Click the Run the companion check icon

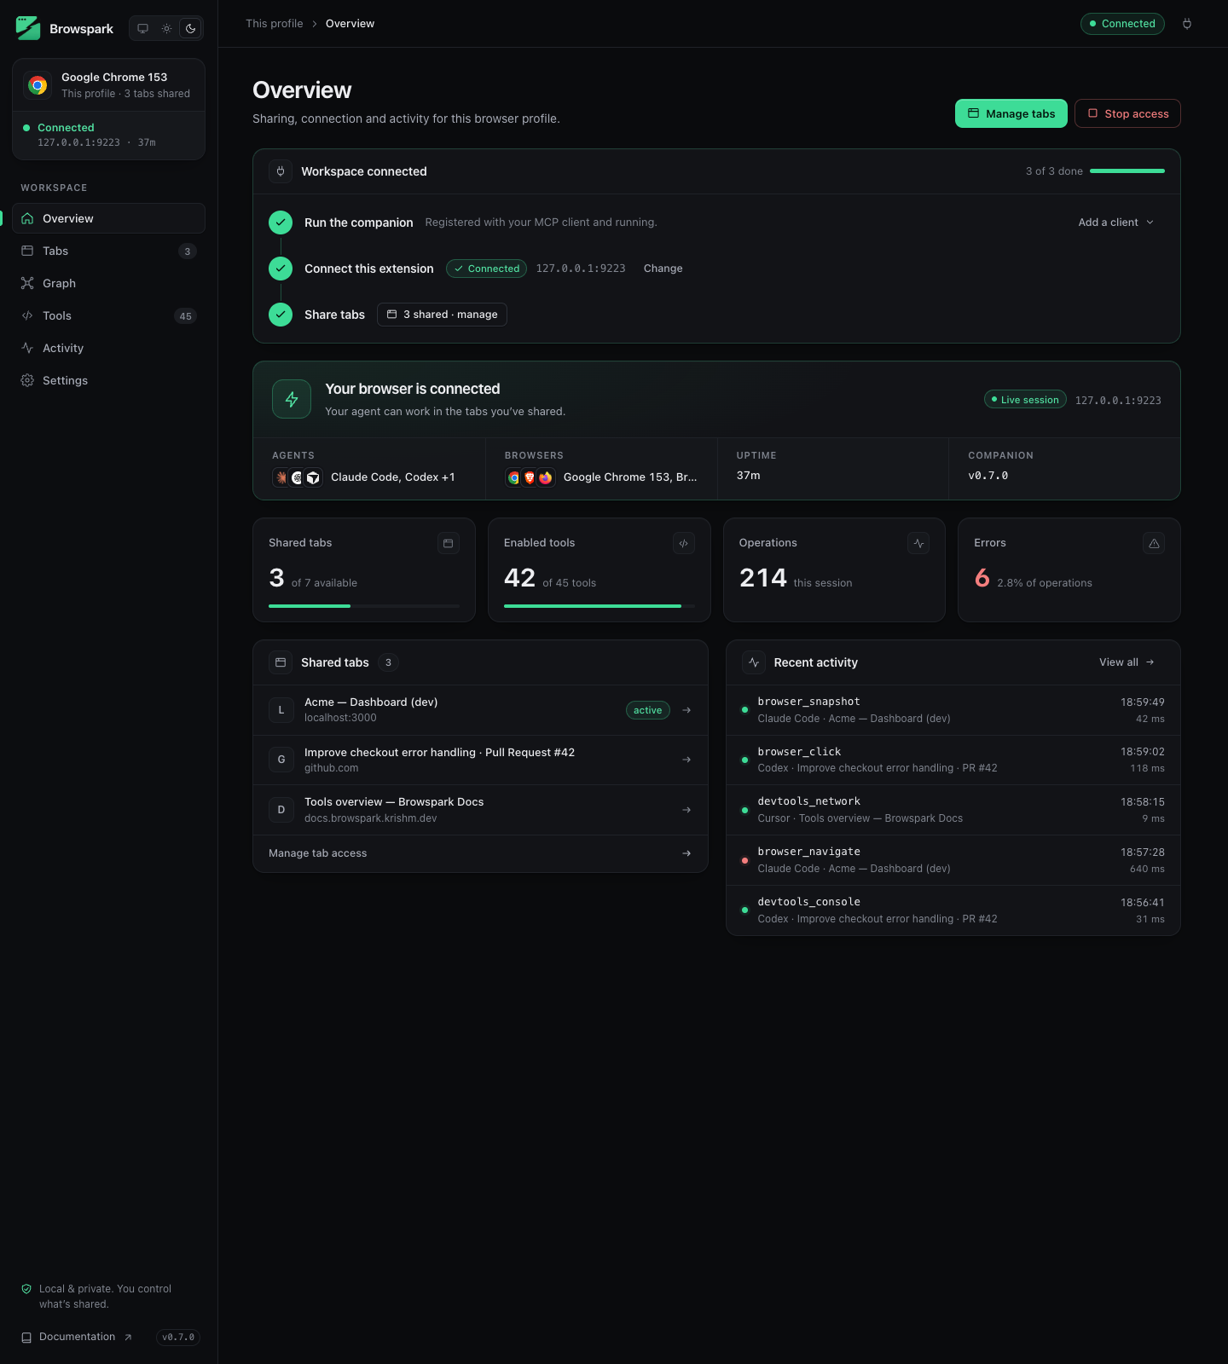pyautogui.click(x=281, y=223)
